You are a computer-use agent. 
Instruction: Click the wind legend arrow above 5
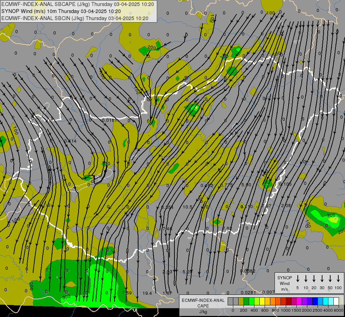tap(297, 279)
